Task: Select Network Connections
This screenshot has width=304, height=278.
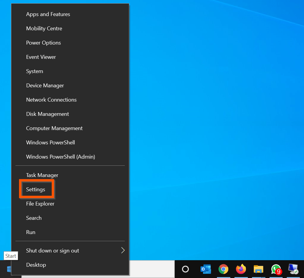Action: (x=70, y=100)
